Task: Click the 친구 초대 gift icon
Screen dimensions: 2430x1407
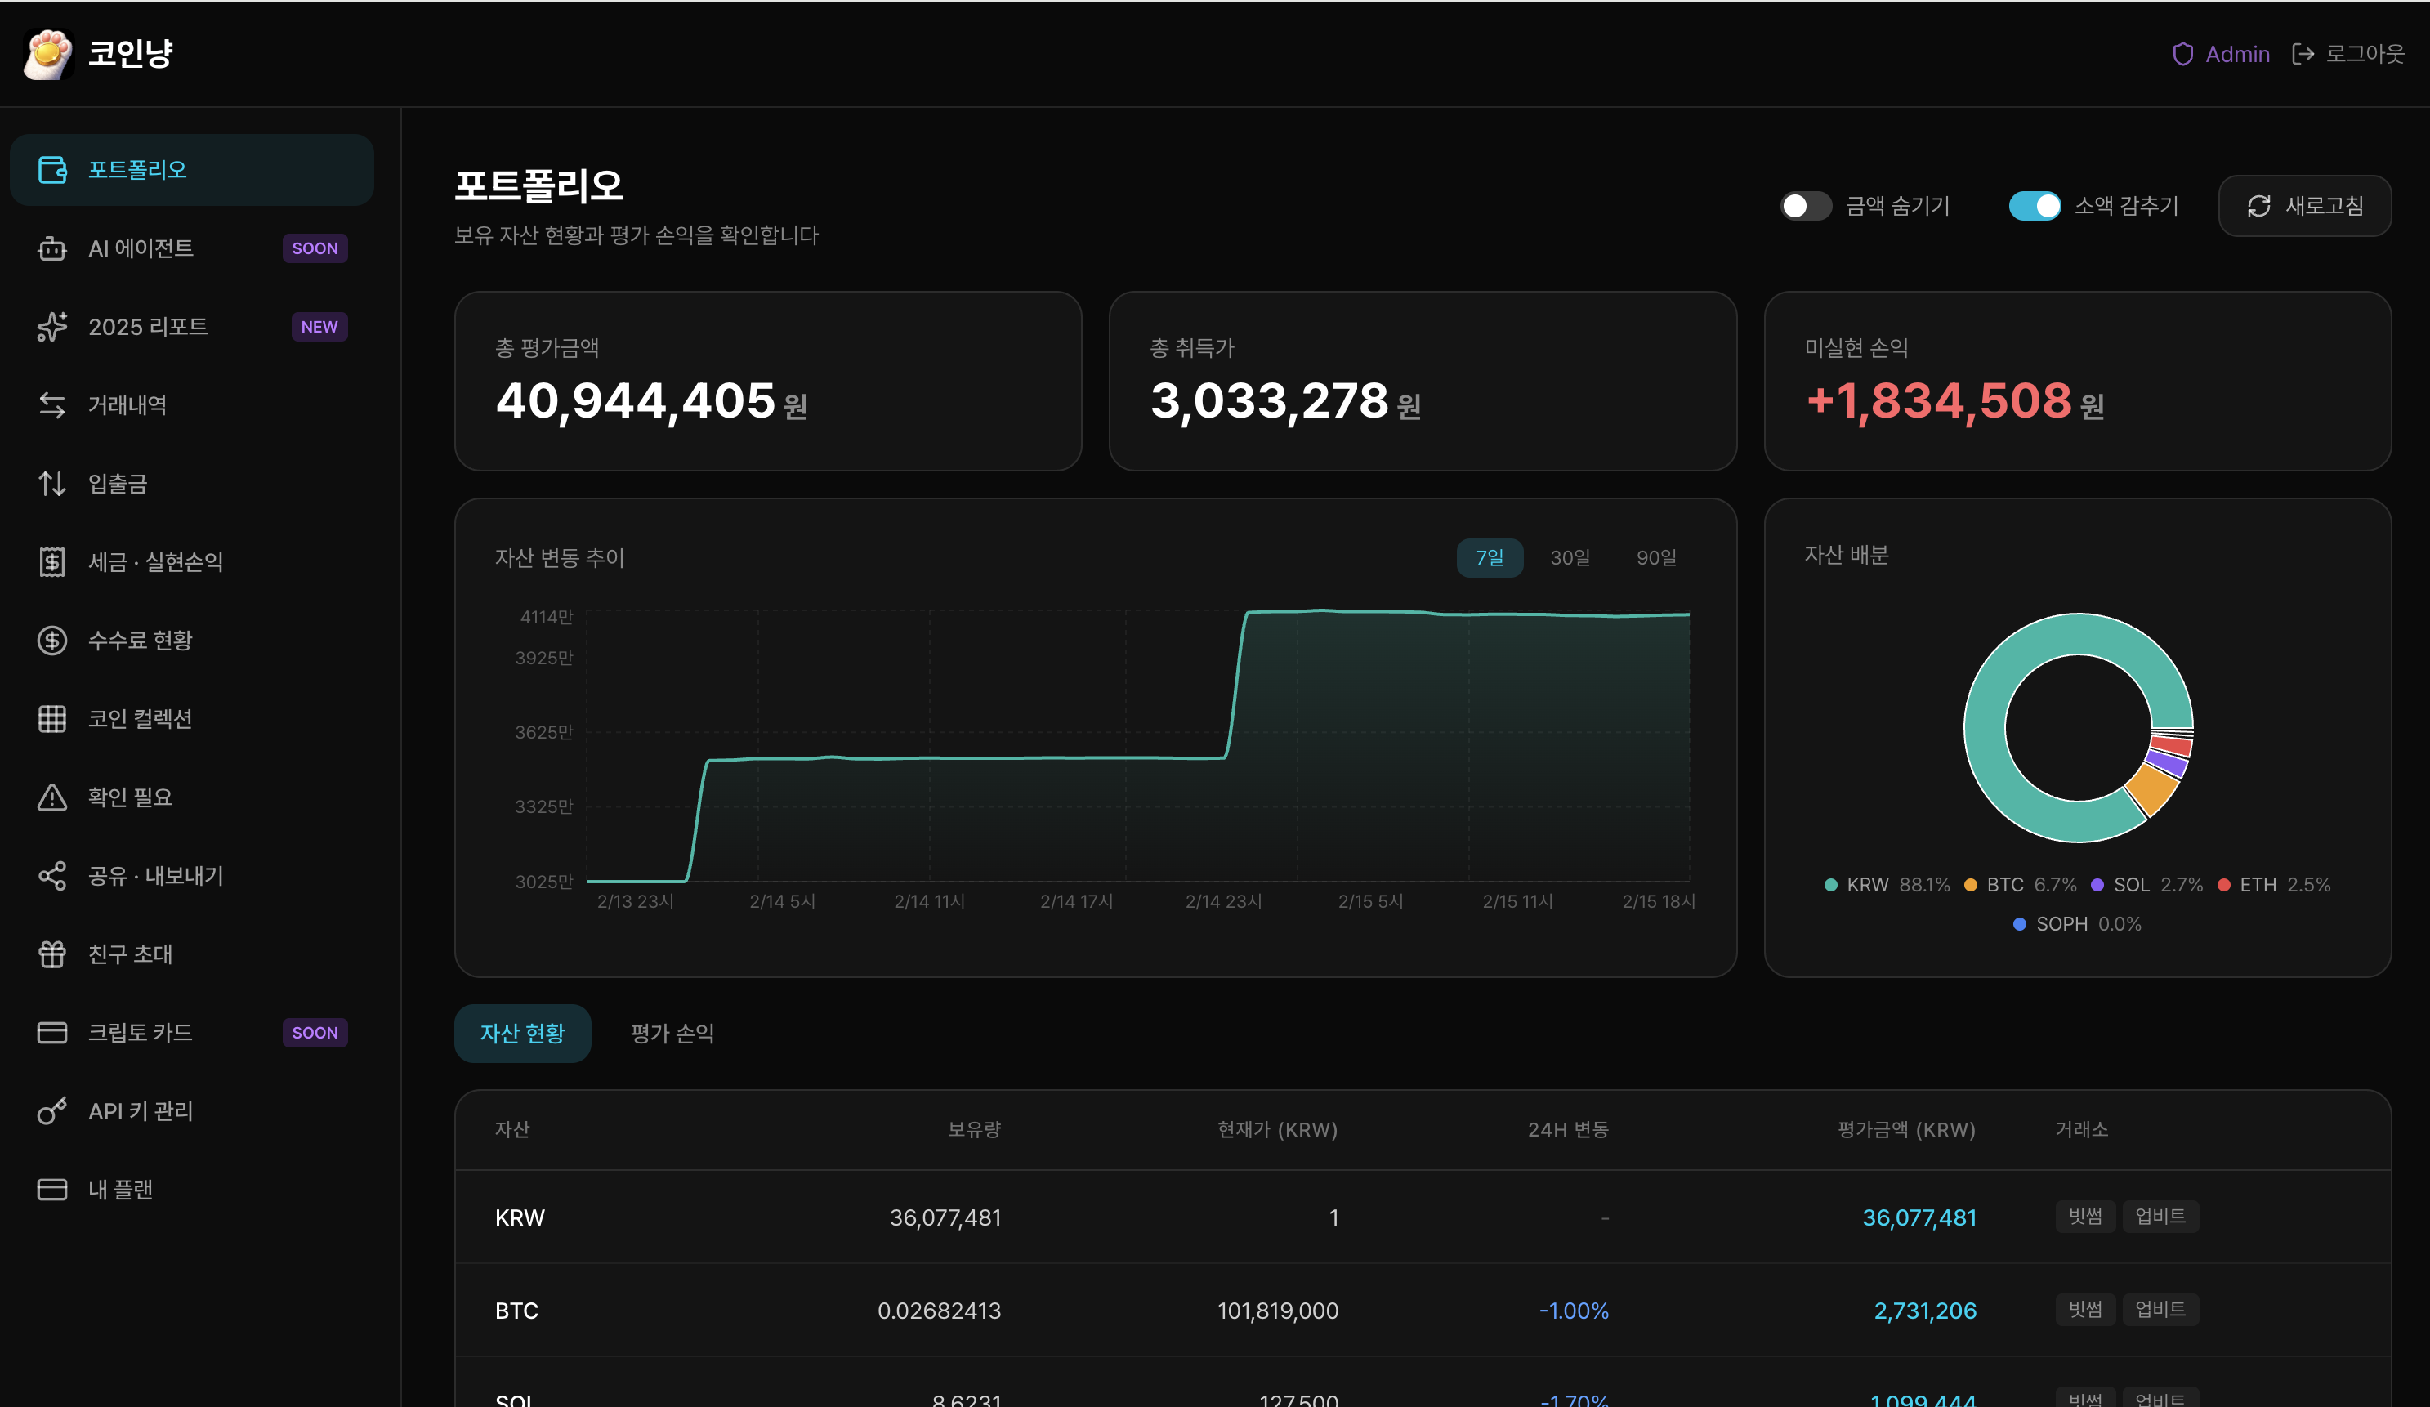Action: (x=52, y=954)
